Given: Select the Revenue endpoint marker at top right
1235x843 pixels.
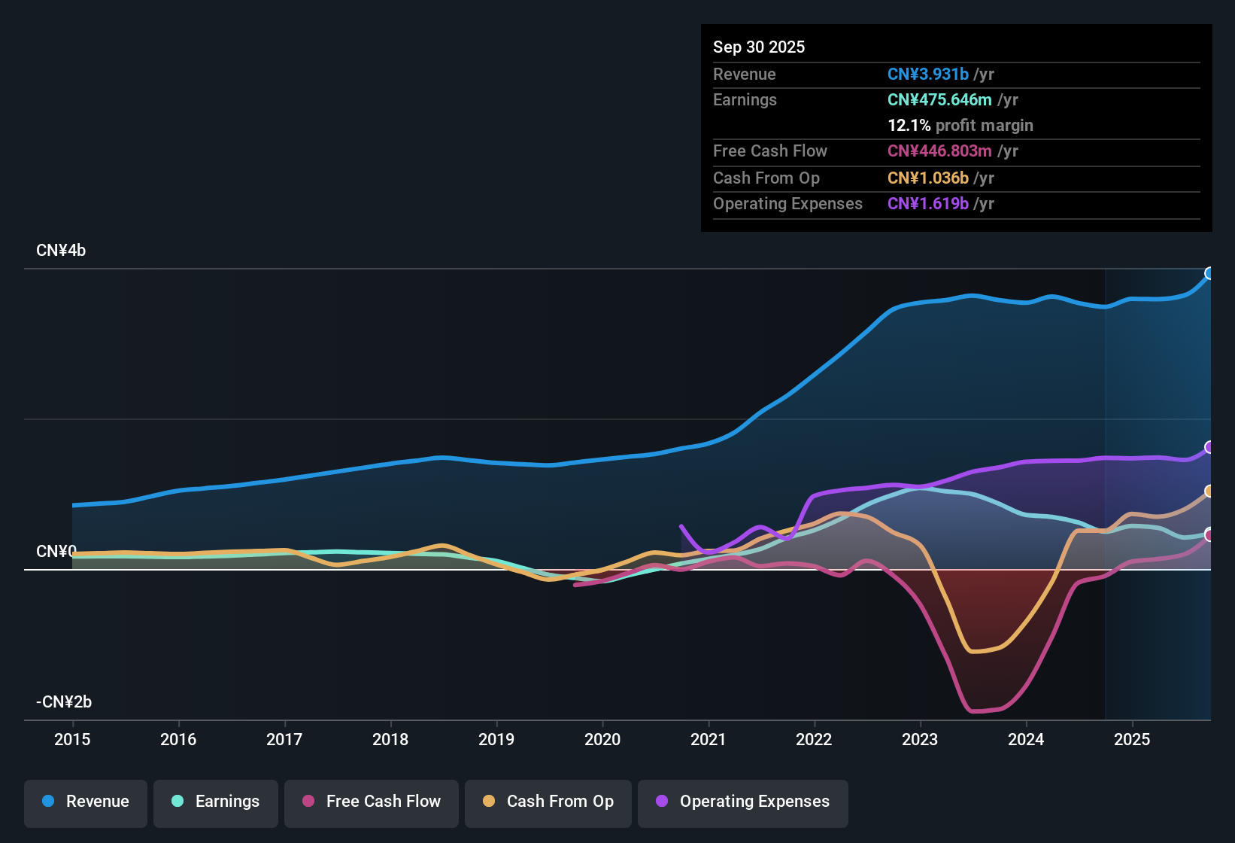Looking at the screenshot, I should click(x=1209, y=273).
